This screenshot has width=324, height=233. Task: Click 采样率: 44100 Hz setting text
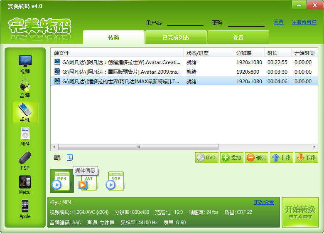coord(139,223)
